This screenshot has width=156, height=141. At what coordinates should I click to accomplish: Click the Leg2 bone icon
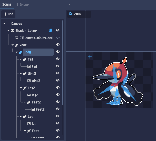tap(25, 88)
